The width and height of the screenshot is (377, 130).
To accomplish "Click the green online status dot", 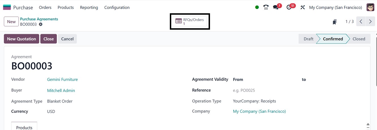I will point(257,7).
